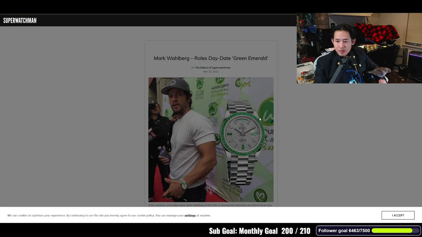The height and width of the screenshot is (237, 422).
Task: Click the SUPERWATCHMAN site logo
Action: click(20, 20)
